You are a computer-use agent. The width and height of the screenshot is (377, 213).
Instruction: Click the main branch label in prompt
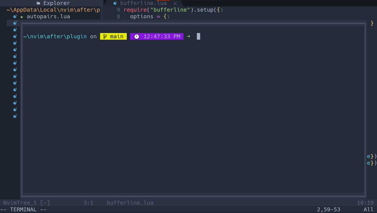[x=117, y=36]
